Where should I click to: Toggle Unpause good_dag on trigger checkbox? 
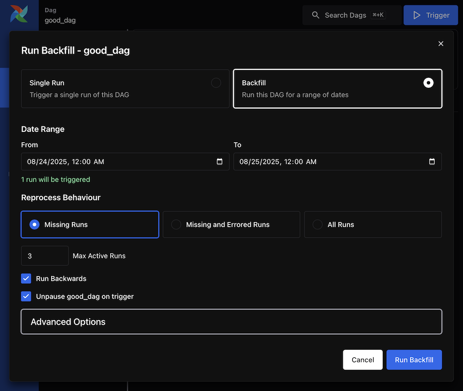click(26, 296)
